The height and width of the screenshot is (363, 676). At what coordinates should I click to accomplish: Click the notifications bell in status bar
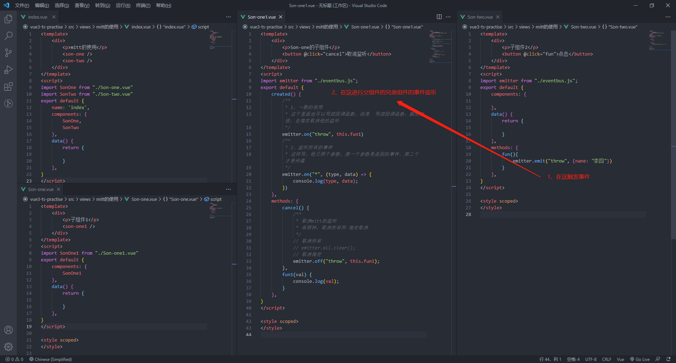668,359
